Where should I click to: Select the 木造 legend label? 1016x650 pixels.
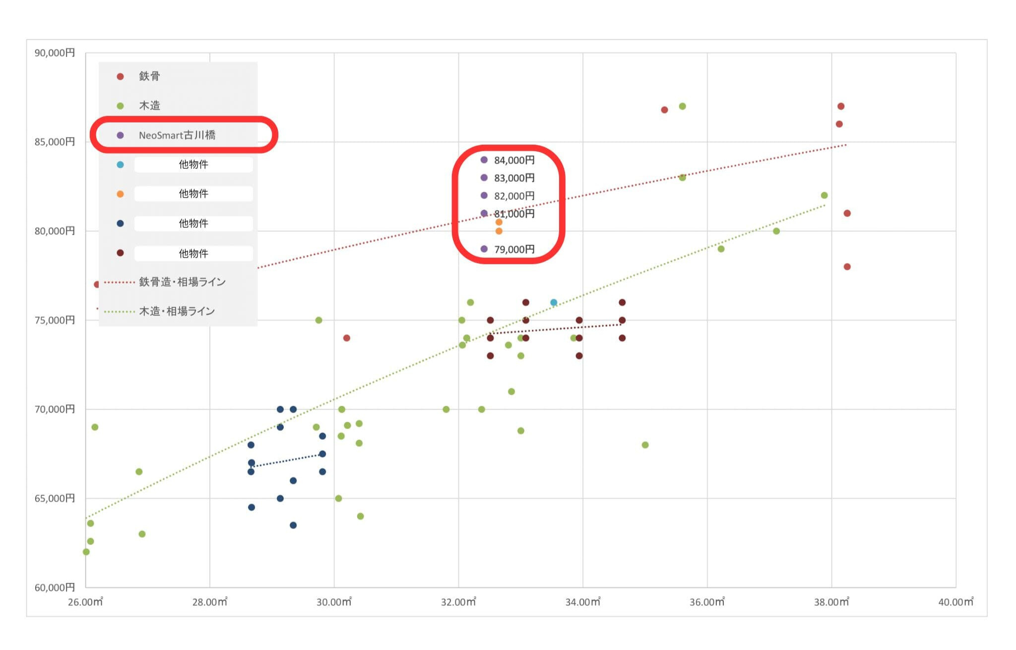pyautogui.click(x=149, y=106)
